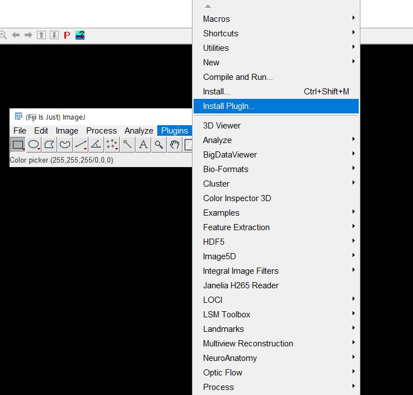Screen dimensions: 413x395
Task: Expand the Process submenu in Plugins list
Action: [x=276, y=387]
